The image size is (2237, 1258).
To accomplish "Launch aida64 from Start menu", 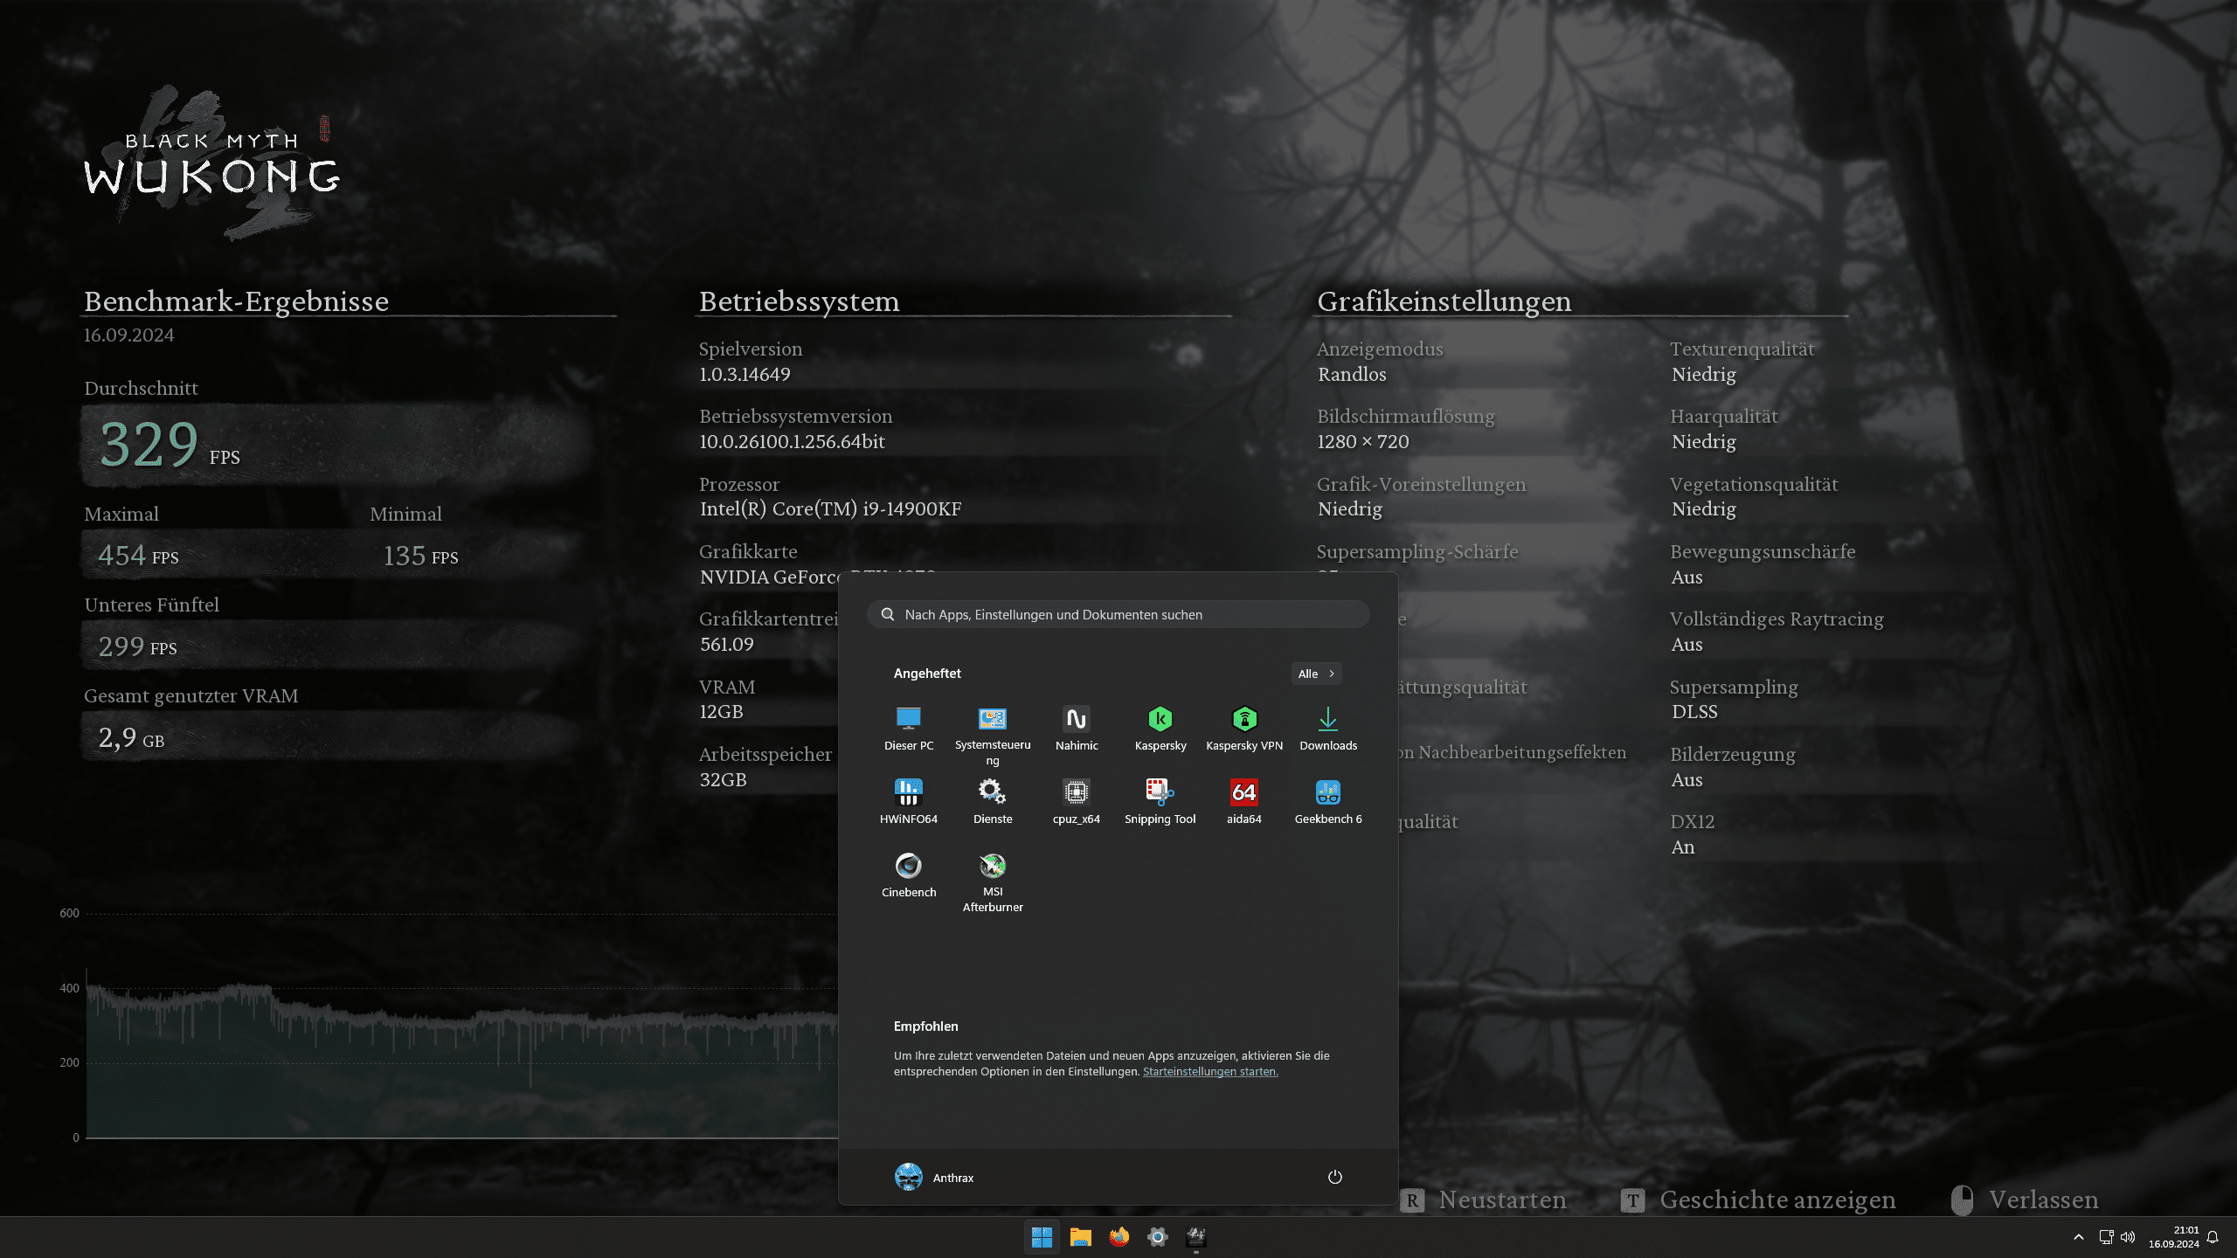I will click(x=1243, y=802).
